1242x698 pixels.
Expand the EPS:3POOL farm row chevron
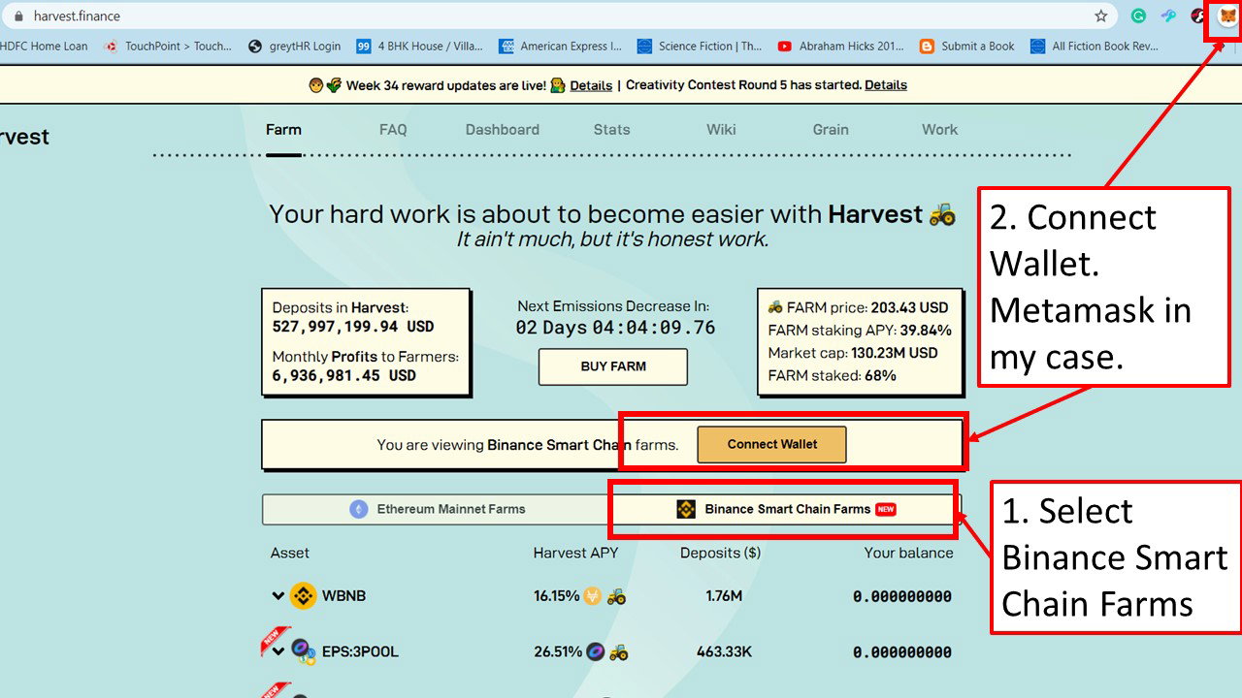coord(278,651)
